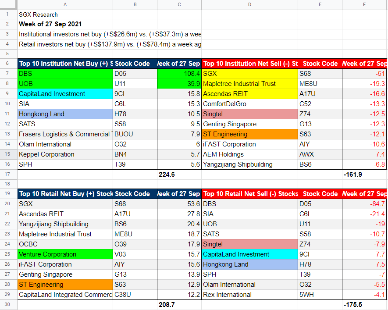The height and width of the screenshot is (310, 388).
Task: Click the ComfortDelGro cell
Action: pos(249,104)
